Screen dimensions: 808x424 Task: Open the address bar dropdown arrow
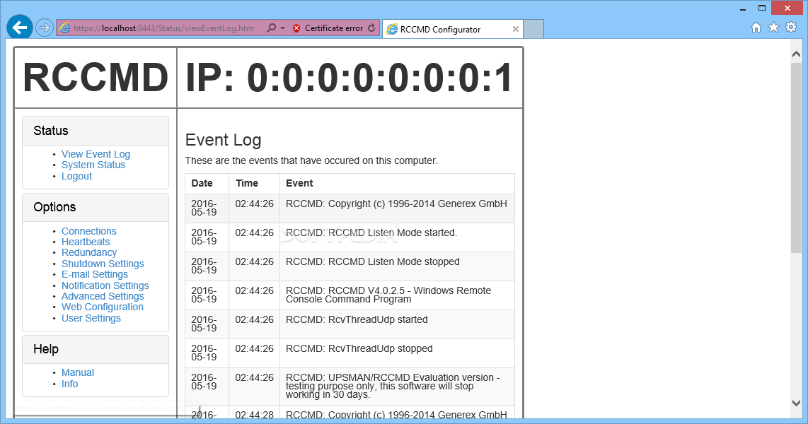click(x=282, y=28)
